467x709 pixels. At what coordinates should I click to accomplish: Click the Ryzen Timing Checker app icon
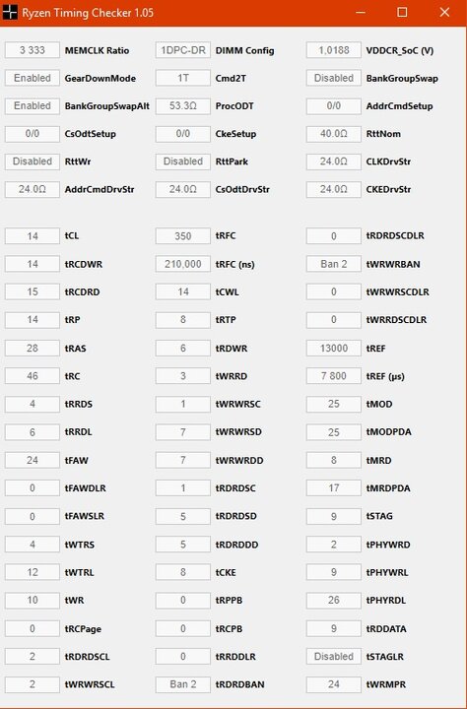pos(10,12)
